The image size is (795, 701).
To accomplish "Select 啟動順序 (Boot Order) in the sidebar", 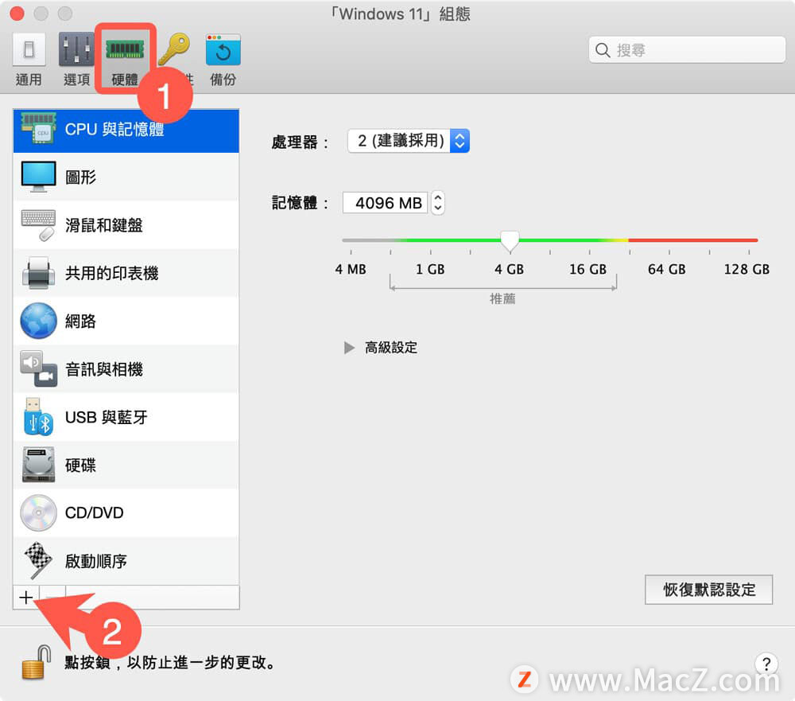I will point(126,561).
